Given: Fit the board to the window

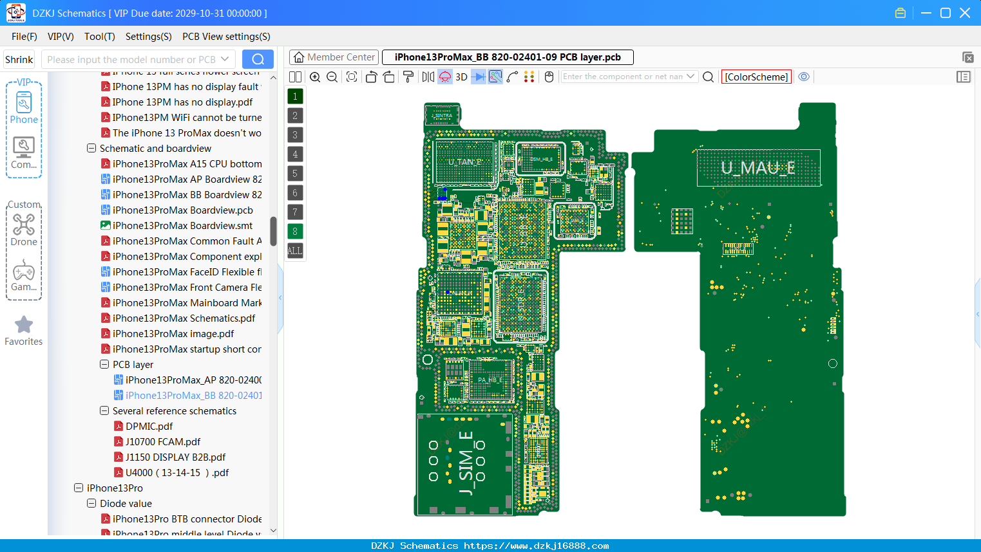Looking at the screenshot, I should click(352, 77).
